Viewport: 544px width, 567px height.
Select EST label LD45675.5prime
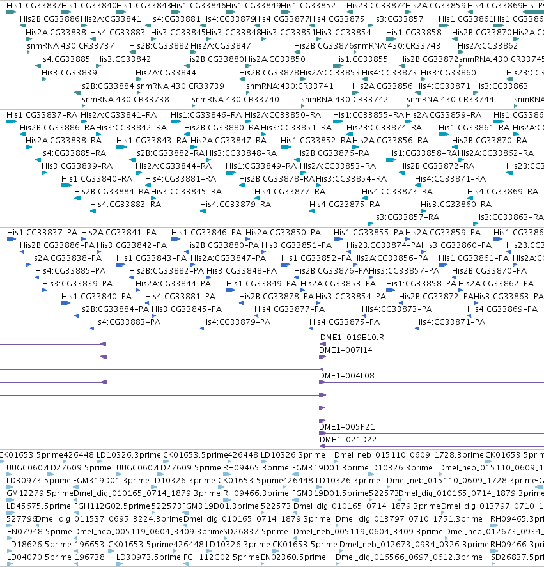coord(39,506)
